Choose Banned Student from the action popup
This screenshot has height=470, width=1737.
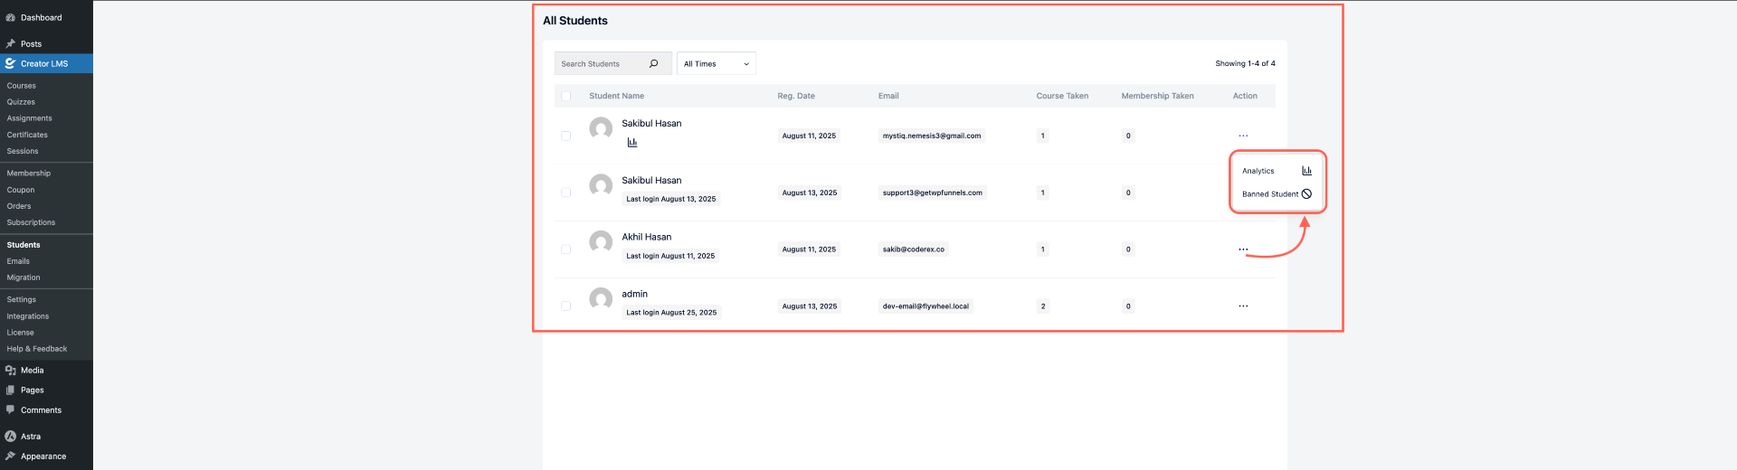click(1269, 194)
